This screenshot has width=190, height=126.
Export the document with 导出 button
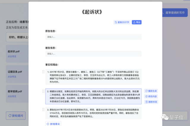(x=137, y=22)
